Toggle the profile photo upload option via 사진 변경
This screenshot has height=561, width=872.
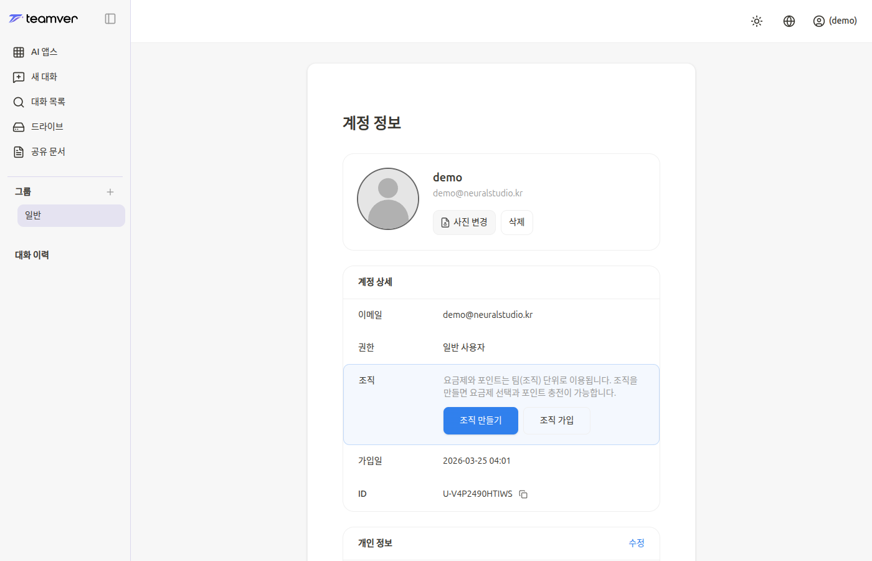coord(464,222)
